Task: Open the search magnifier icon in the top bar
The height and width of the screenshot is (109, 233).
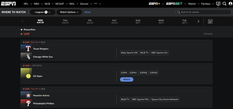Action: 224,4
